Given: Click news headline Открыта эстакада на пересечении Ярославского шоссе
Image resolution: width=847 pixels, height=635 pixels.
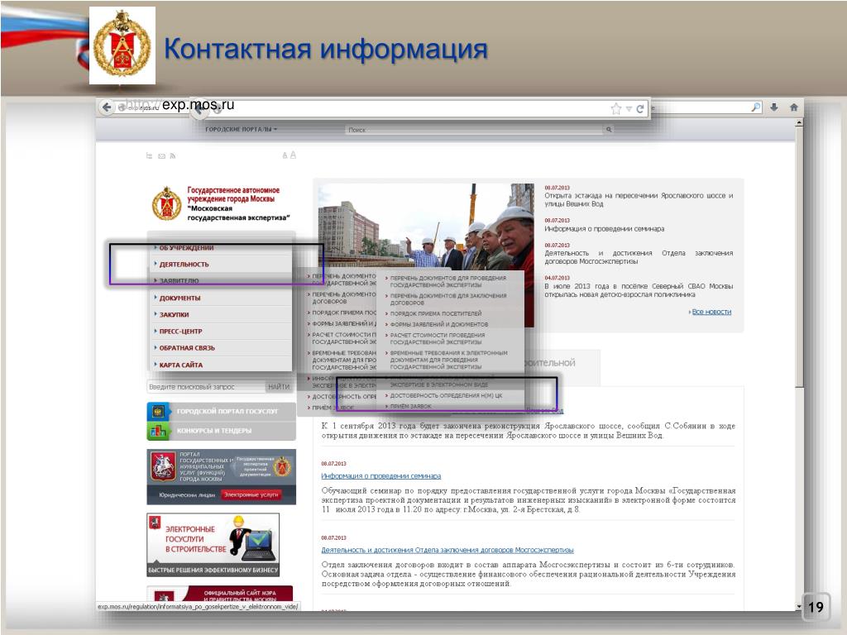Looking at the screenshot, I should coord(639,200).
